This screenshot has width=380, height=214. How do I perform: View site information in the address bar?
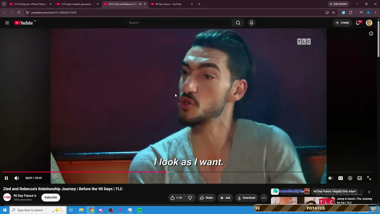click(27, 12)
